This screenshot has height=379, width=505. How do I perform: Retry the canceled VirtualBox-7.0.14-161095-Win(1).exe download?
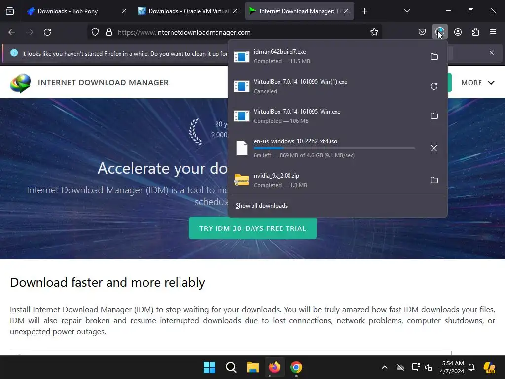[x=434, y=86]
